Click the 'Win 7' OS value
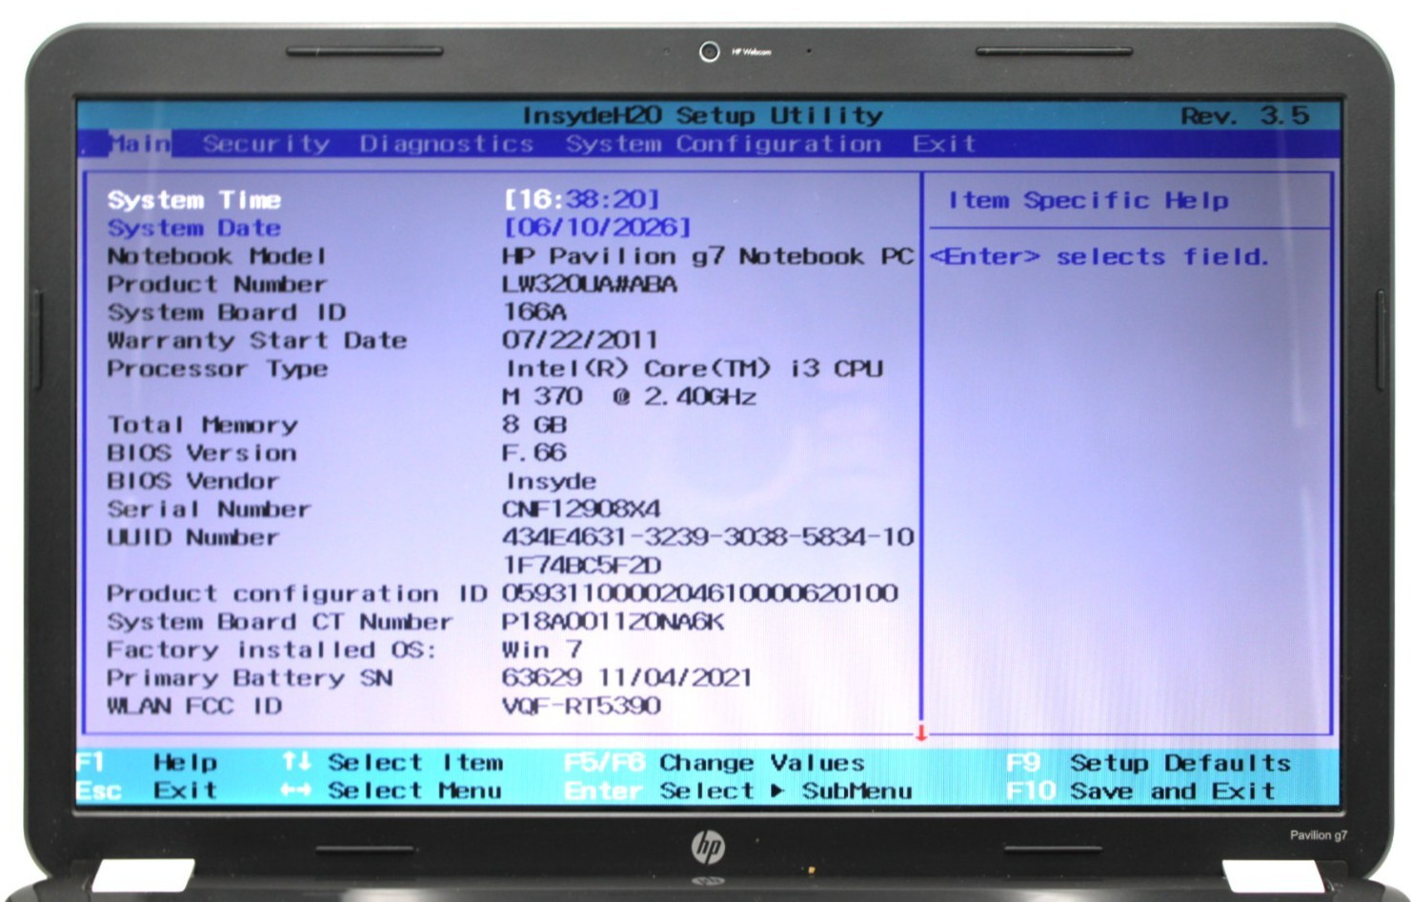Viewport: 1411px width, 902px height. [542, 650]
